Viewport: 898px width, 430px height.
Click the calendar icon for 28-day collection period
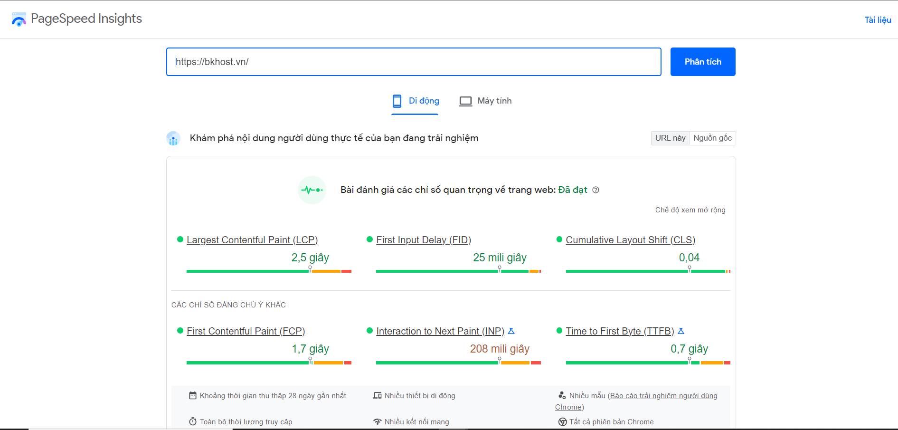tap(193, 395)
